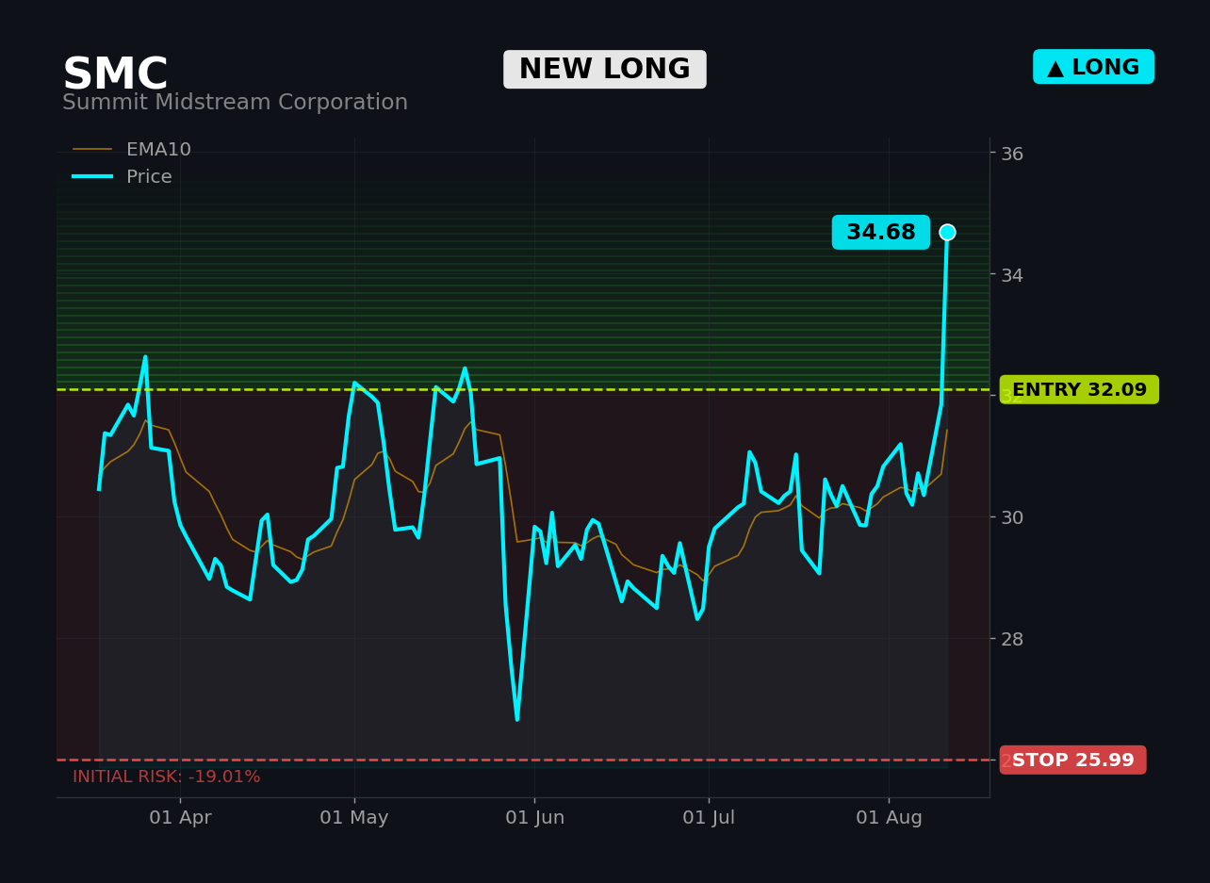The width and height of the screenshot is (1210, 883).
Task: Click the 01 Jul date axis label
Action: tap(709, 818)
